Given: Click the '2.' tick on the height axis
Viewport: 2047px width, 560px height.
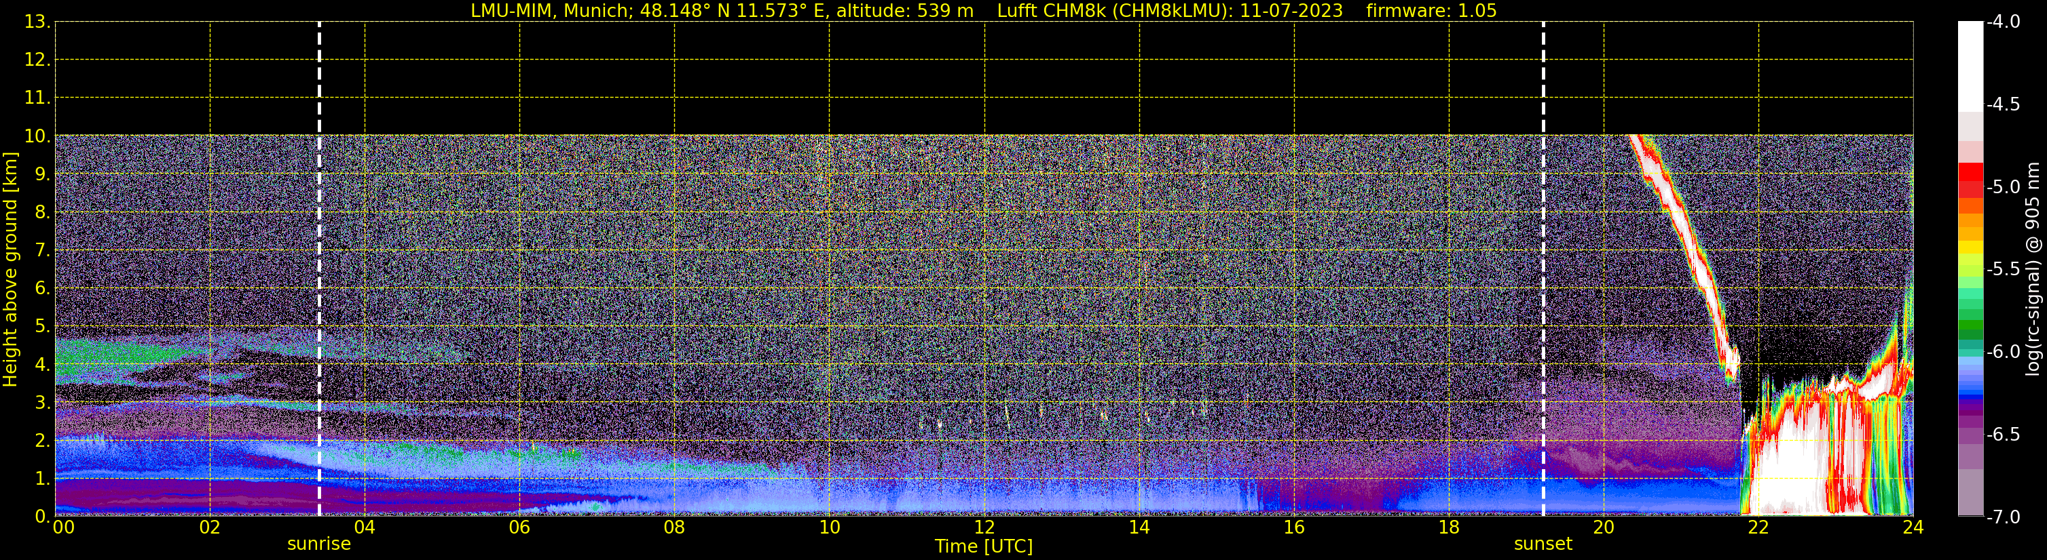Looking at the screenshot, I should (x=42, y=441).
